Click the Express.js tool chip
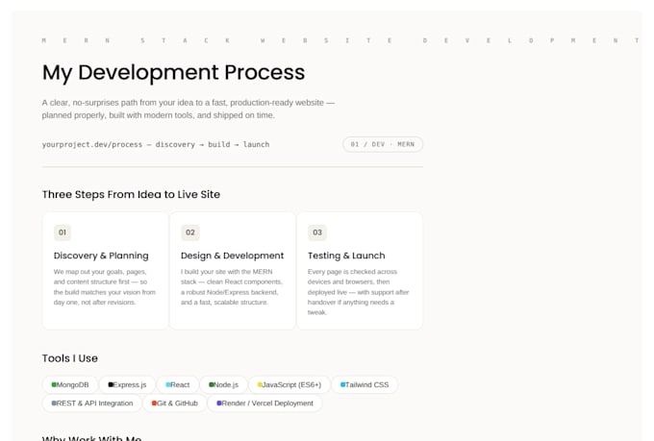 coord(127,384)
